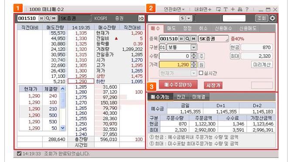Click the screen link icon in the title bar
The width and height of the screenshot is (292, 162).
coord(218,9)
